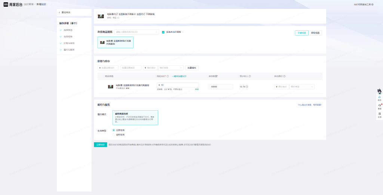The width and height of the screenshot is (383, 195).
Task: Click the checkmark icon for step 履约与服务
Action: (61, 50)
